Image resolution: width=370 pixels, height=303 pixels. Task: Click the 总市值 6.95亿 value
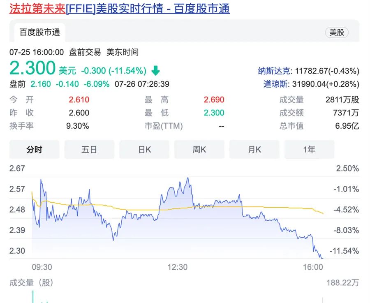tap(347, 126)
